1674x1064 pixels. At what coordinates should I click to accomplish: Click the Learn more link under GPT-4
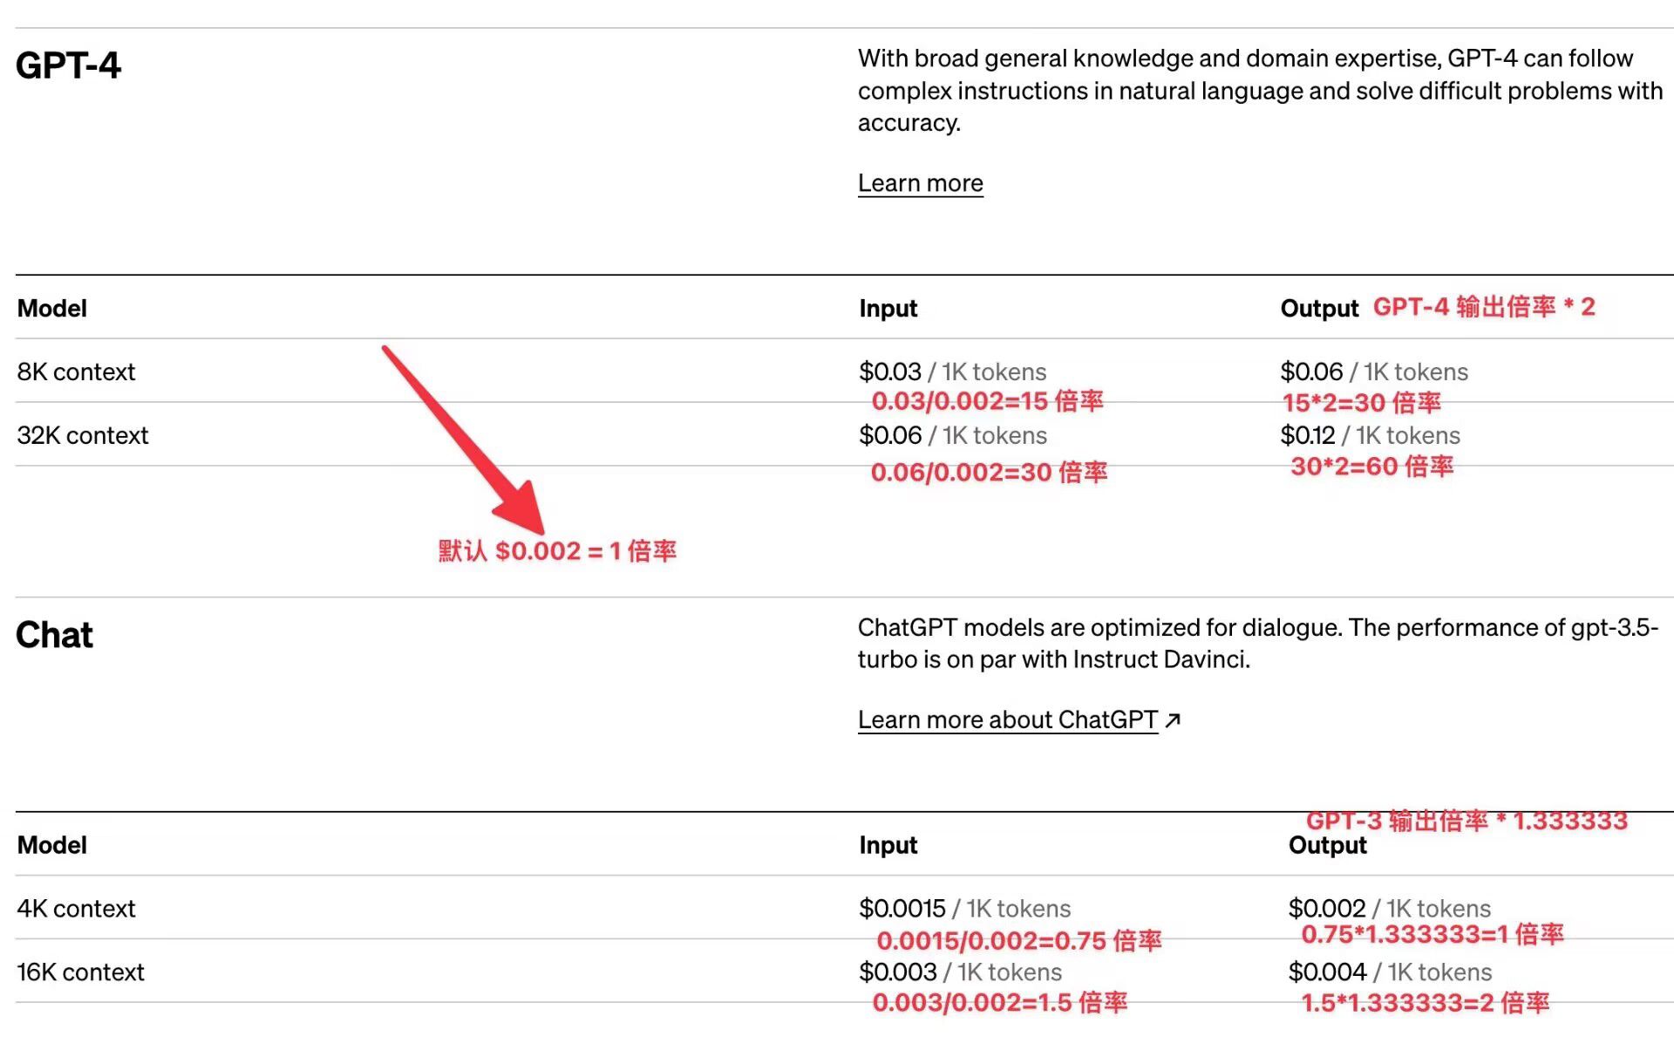tap(920, 183)
